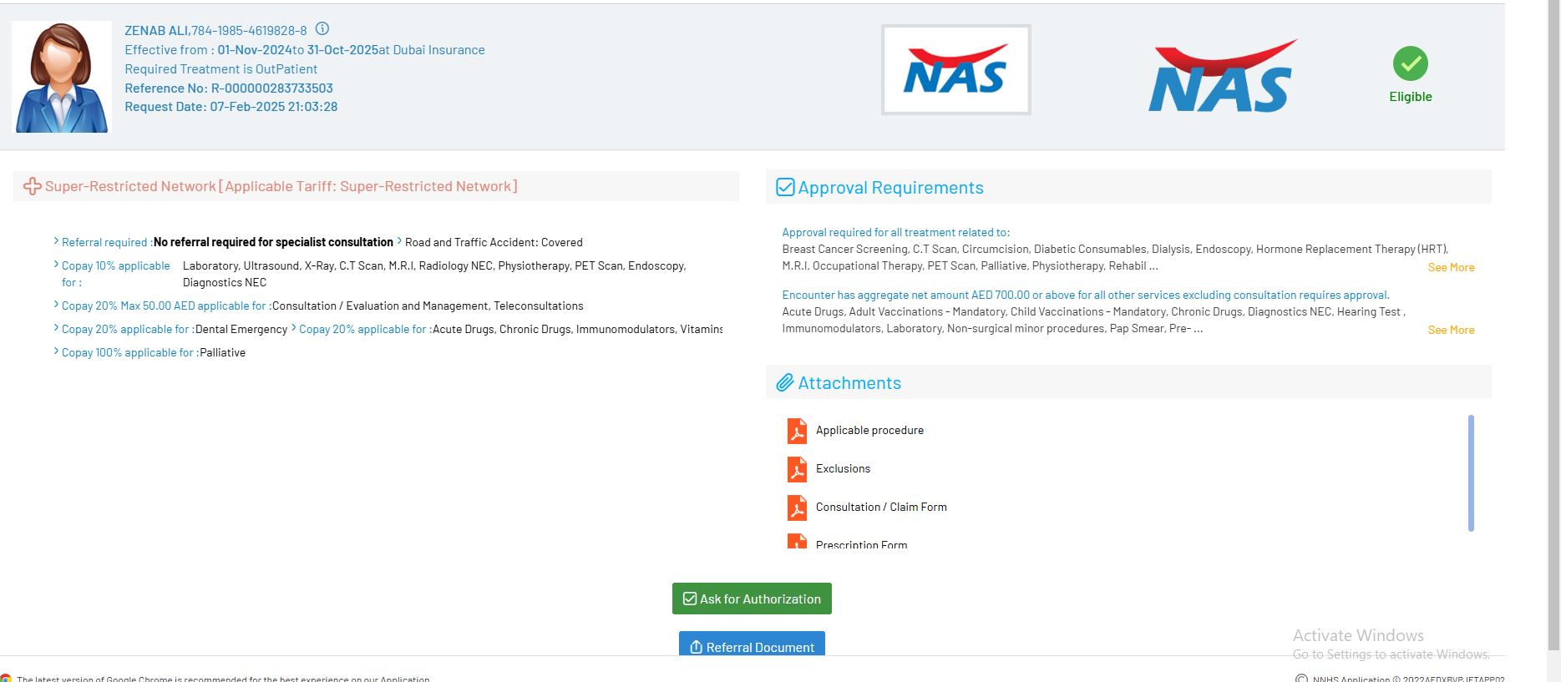Click the info icon beside member ID
This screenshot has height=682, width=1561.
pyautogui.click(x=322, y=29)
